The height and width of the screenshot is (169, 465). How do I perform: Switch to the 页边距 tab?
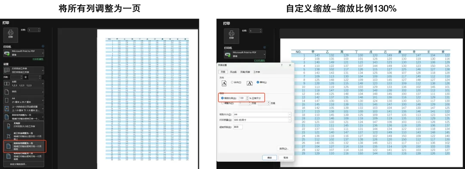[x=234, y=72]
